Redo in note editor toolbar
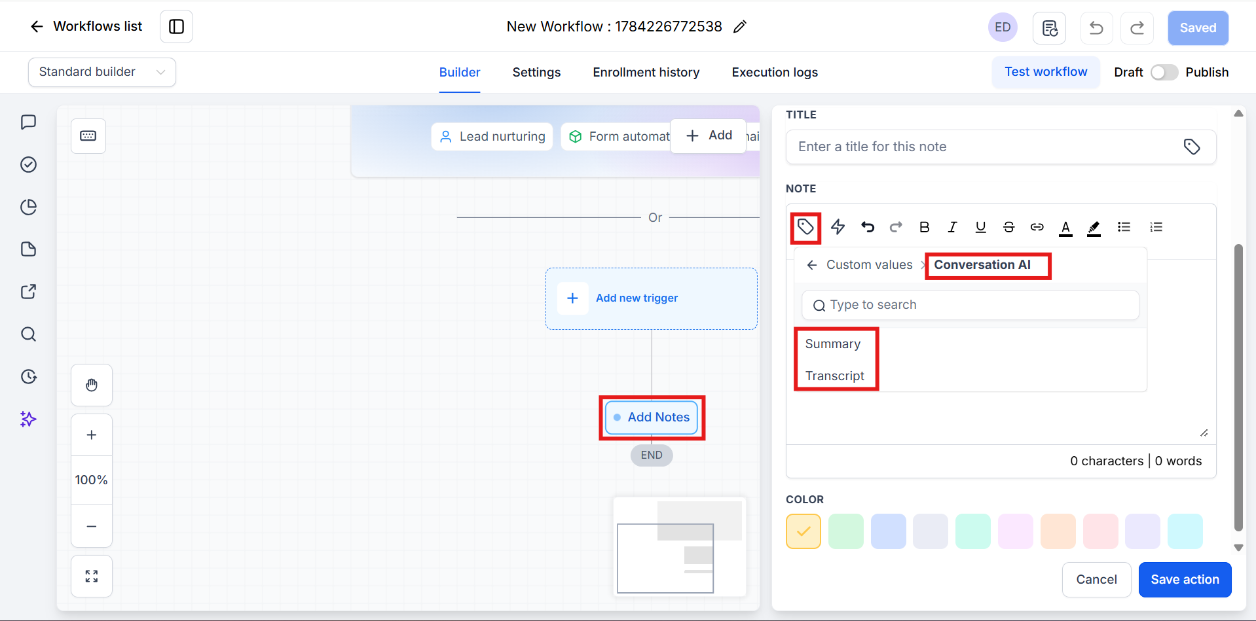Image resolution: width=1256 pixels, height=621 pixels. 896,227
